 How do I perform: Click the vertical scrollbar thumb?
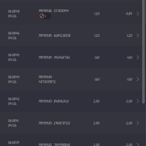coord(143,52)
